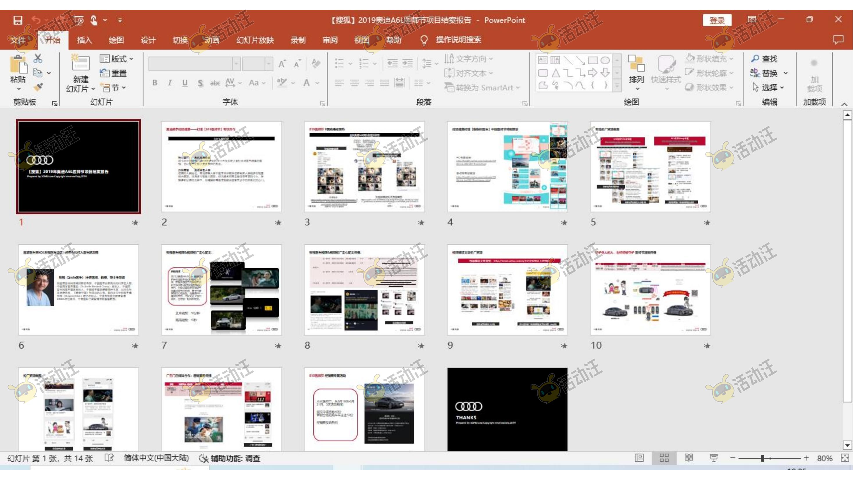This screenshot has width=853, height=480.
Task: Click the Arrange 排列 icon
Action: click(x=636, y=72)
